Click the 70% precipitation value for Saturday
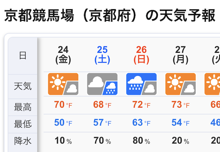This screenshot has height=152, width=220. (102, 141)
